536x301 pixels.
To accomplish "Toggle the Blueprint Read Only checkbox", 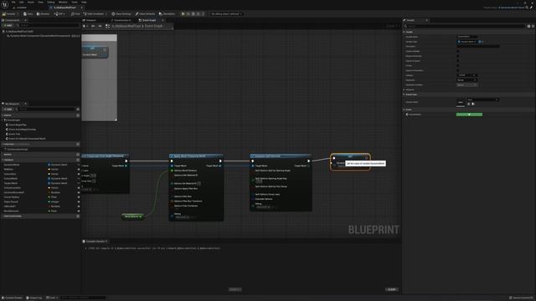I will point(458,56).
